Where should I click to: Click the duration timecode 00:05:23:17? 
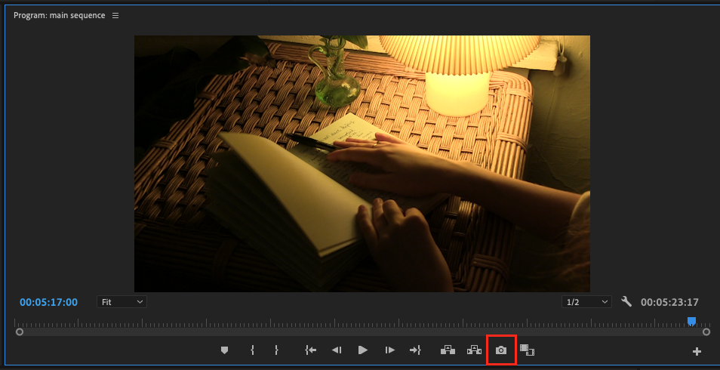click(669, 302)
